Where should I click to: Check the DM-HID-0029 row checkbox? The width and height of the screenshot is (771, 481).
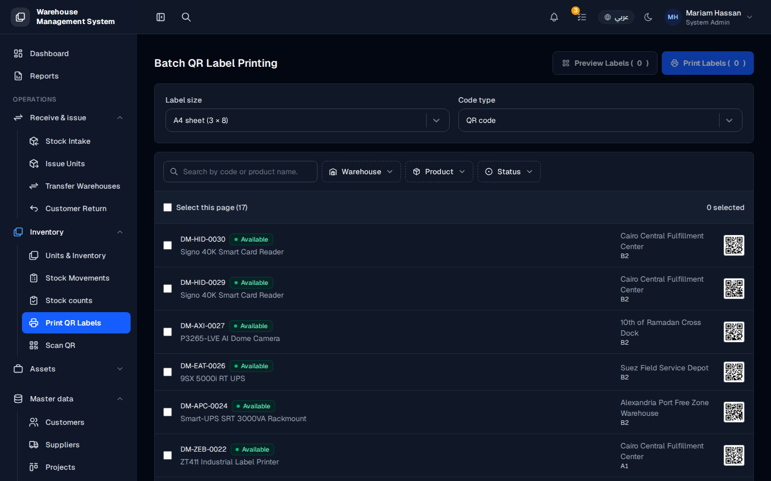coord(168,289)
